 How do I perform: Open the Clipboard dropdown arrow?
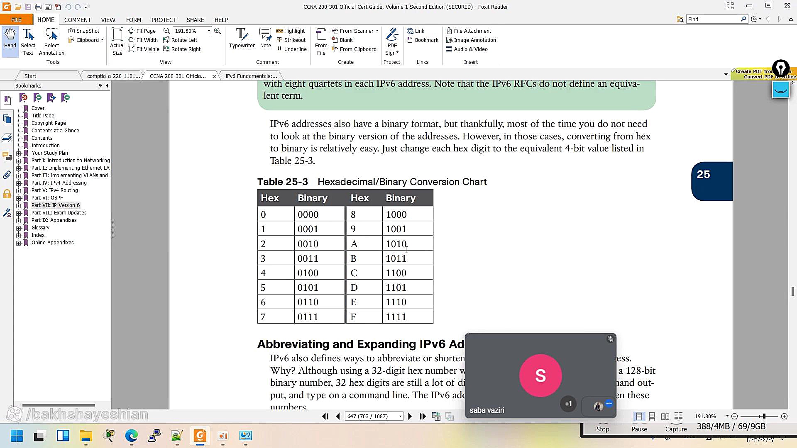click(x=102, y=40)
